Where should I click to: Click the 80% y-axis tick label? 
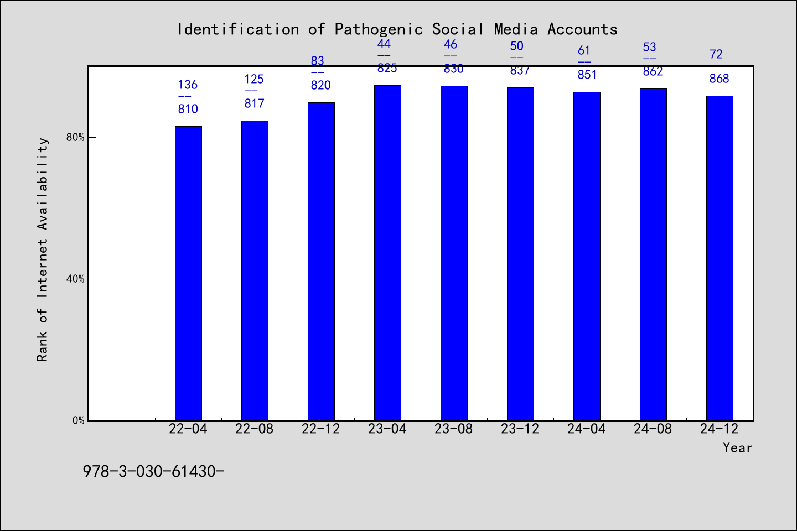[x=75, y=137]
